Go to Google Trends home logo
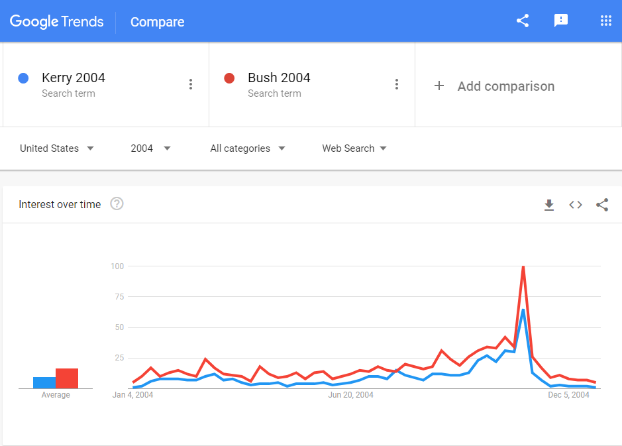Image resolution: width=622 pixels, height=446 pixels. click(x=57, y=21)
